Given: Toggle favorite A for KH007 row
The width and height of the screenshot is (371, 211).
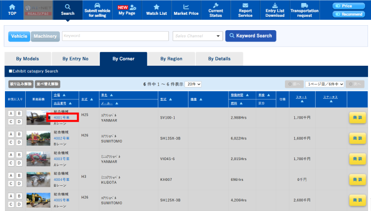Looking at the screenshot, I should pos(11,175).
